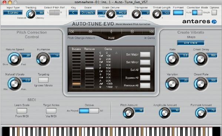Toggle Bypass for note D
Viewport: 222px width, 136px height.
[x=76, y=59]
